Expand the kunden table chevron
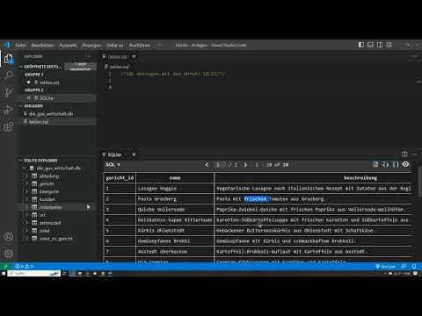 click(x=26, y=199)
